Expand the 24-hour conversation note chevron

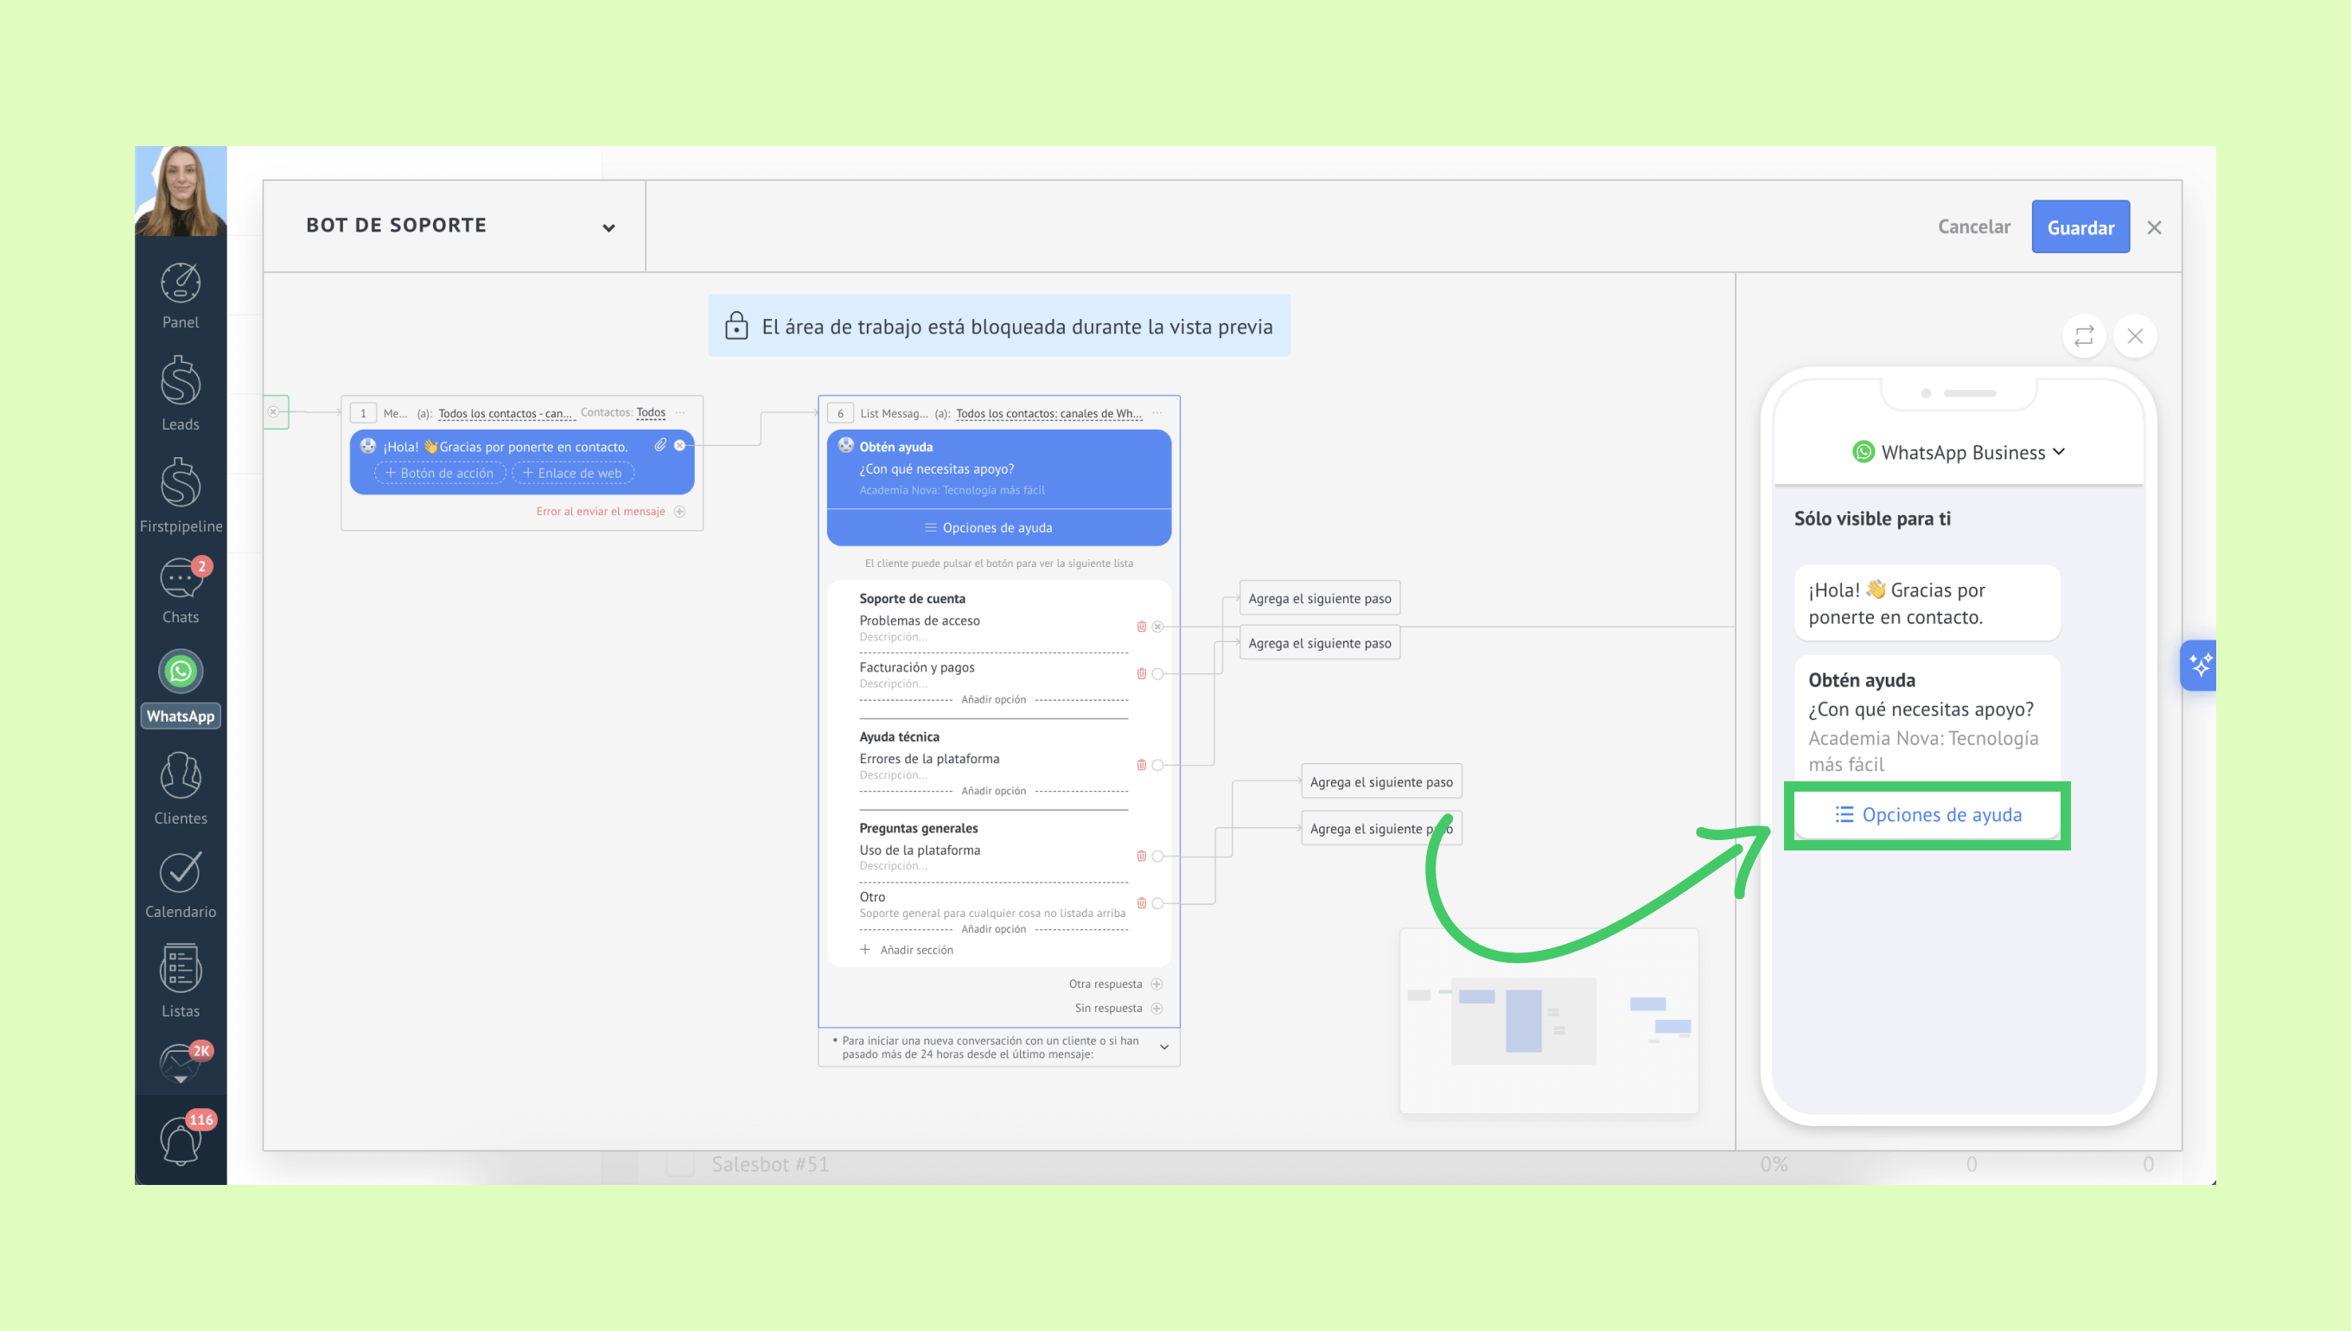[x=1163, y=1048]
